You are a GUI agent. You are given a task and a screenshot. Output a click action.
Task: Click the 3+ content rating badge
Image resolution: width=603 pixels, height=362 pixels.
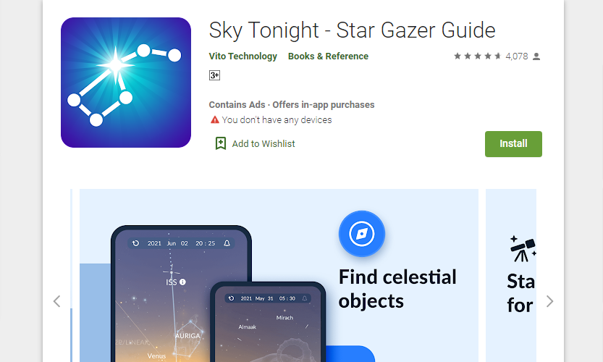coord(214,75)
